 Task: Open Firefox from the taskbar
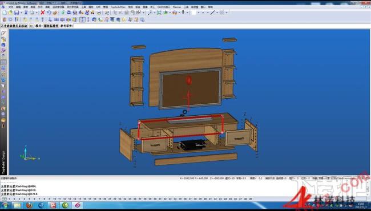tap(29, 205)
